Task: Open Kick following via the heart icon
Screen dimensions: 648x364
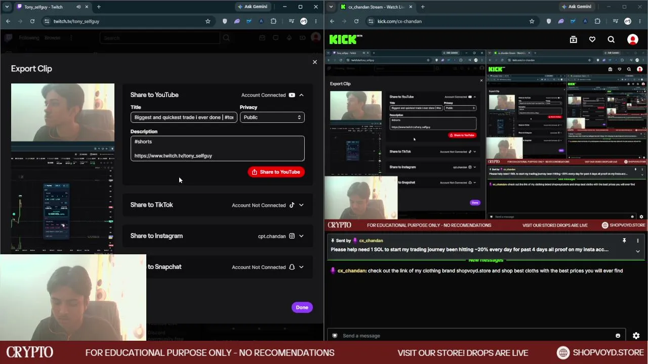Action: pyautogui.click(x=592, y=39)
